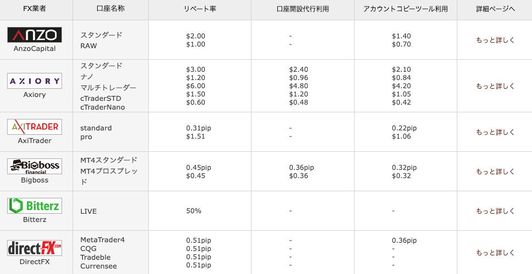Open DirectFX もっと詳しく details page

point(495,253)
